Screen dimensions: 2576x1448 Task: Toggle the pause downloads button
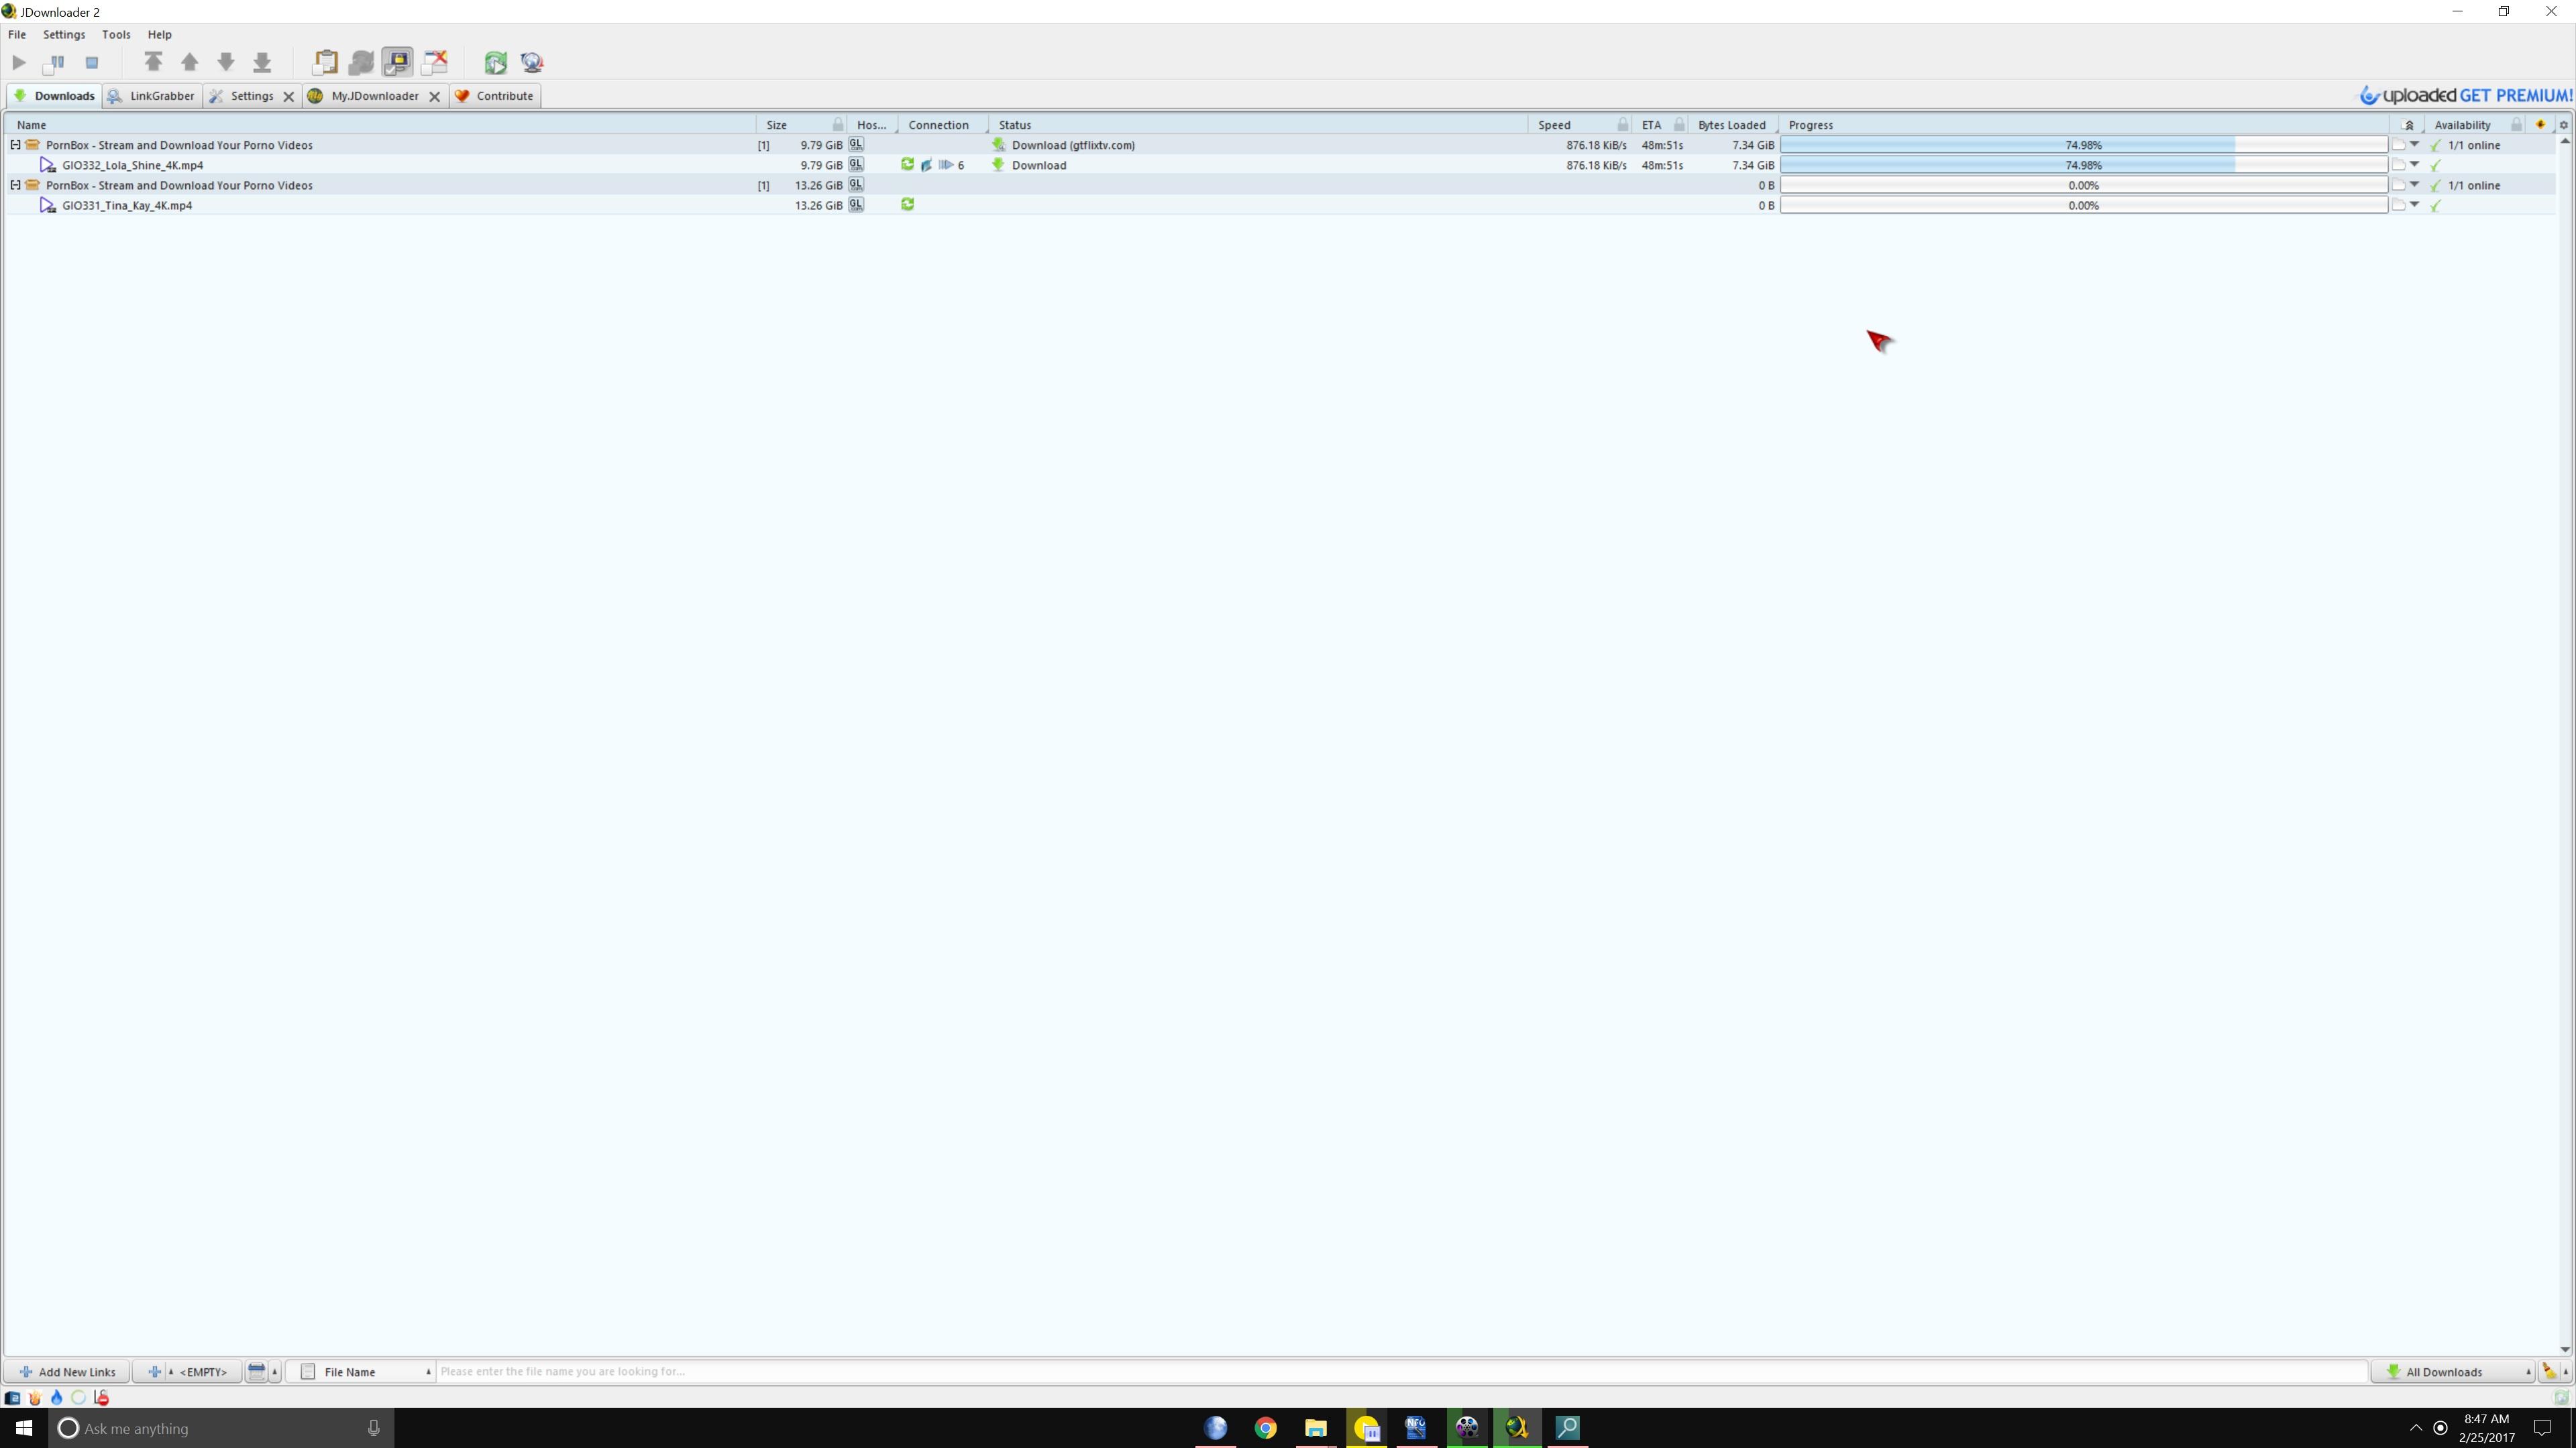(x=55, y=62)
